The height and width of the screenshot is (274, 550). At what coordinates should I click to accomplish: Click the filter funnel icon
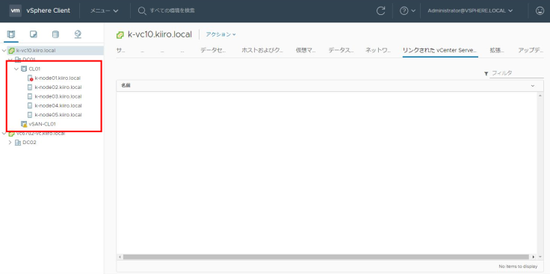tap(486, 74)
